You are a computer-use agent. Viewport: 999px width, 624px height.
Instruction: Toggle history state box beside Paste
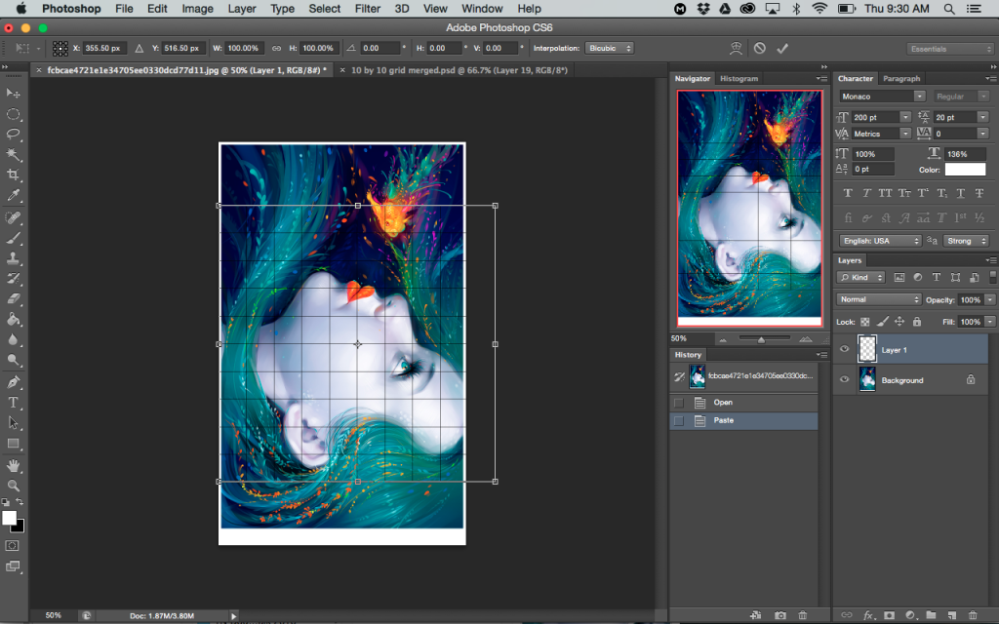(x=679, y=421)
